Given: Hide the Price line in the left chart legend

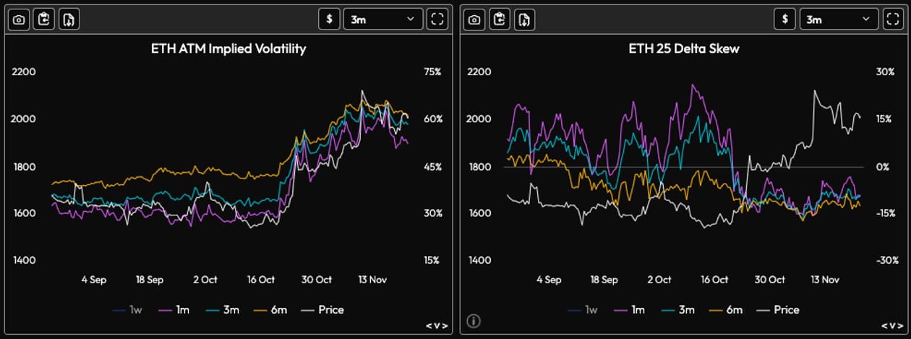Looking at the screenshot, I should click(322, 309).
